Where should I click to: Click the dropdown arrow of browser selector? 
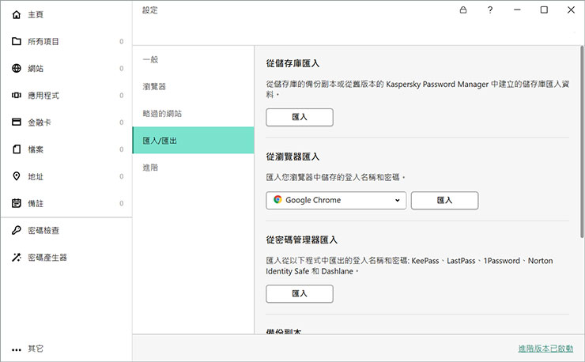point(398,201)
